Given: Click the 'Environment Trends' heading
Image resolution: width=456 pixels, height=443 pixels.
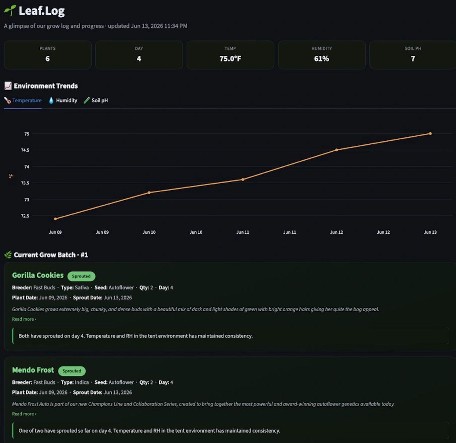Looking at the screenshot, I should click(x=46, y=86).
